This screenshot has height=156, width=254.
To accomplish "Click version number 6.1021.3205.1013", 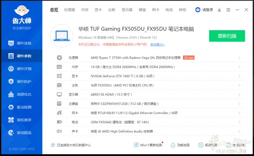I will pyautogui.click(x=22, y=149).
